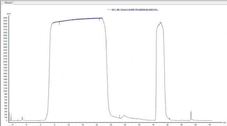Click the spike near -10 min at left
Viewport: 227px width, 126px height.
tap(11, 117)
